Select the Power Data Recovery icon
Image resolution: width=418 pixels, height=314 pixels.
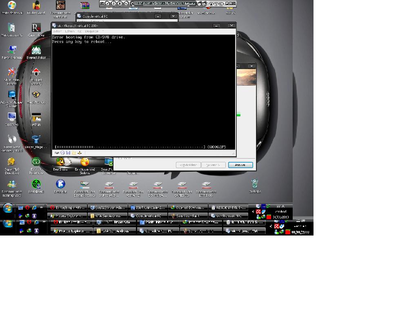pyautogui.click(x=12, y=144)
